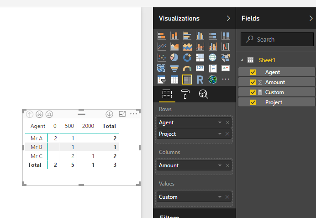Open the Project field dropdown in Rows
Viewport: 316px width, 218px height.
pyautogui.click(x=220, y=134)
